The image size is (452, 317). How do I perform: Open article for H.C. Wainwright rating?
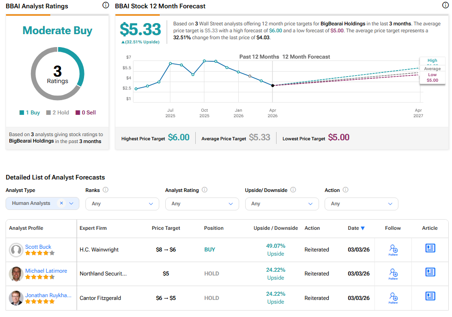tap(430, 248)
